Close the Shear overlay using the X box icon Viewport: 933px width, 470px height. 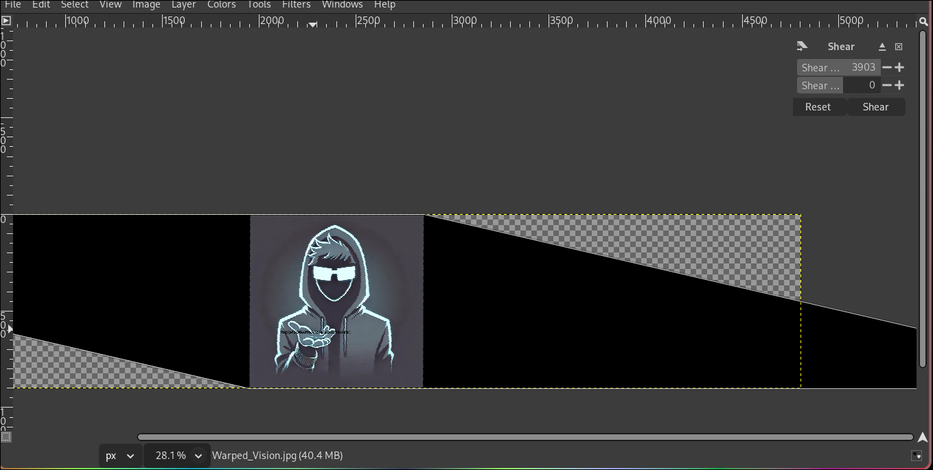pyautogui.click(x=899, y=47)
